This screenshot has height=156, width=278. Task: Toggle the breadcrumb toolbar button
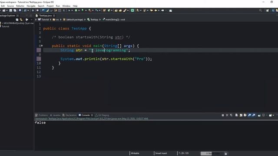(43, 10)
